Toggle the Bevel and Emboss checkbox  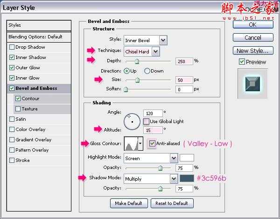[12, 88]
